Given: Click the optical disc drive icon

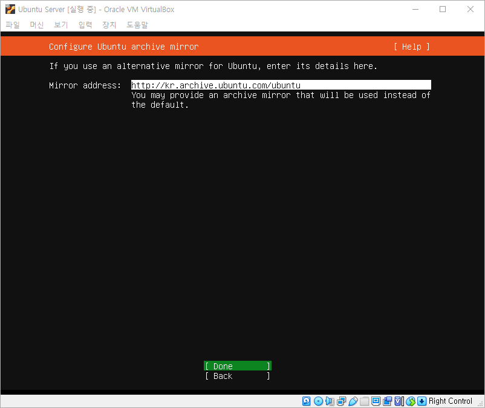Looking at the screenshot, I should [318, 401].
